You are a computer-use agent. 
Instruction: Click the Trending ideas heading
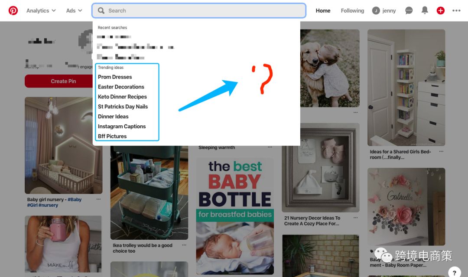point(110,68)
